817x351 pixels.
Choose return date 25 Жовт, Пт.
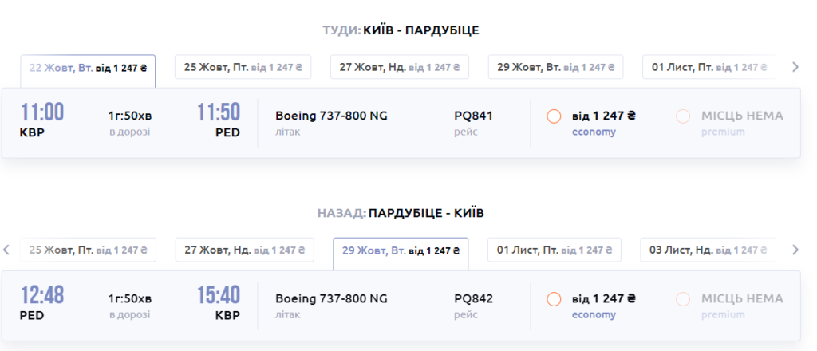[88, 250]
